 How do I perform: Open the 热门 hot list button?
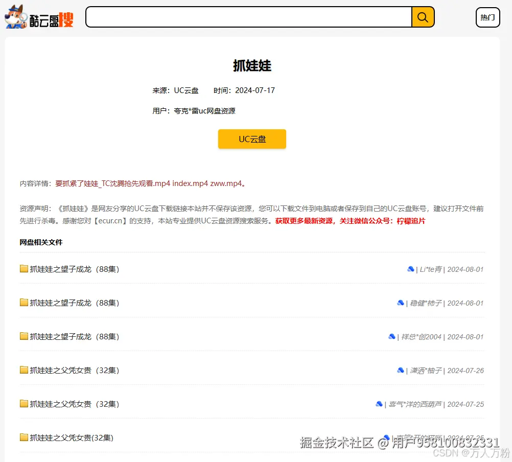pos(487,17)
